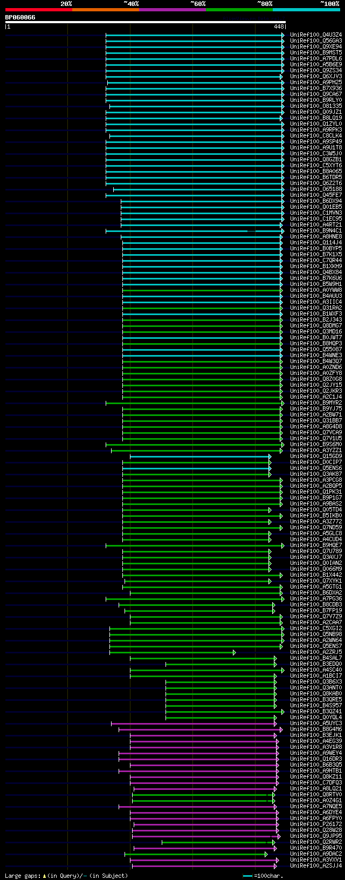Viewport: 345px width, 880px height.
Task: Open hit UniRef100_Q1PK31
Action: [316, 492]
